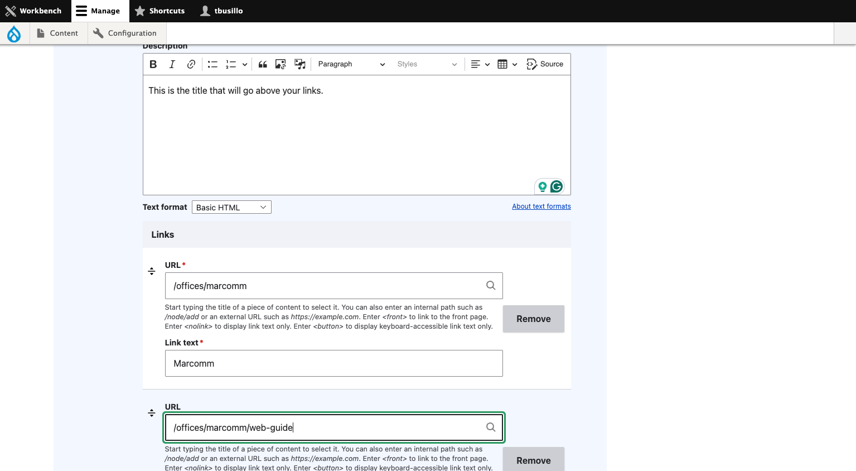Click the Grammarly icon in the editor
856x471 pixels.
(x=557, y=186)
